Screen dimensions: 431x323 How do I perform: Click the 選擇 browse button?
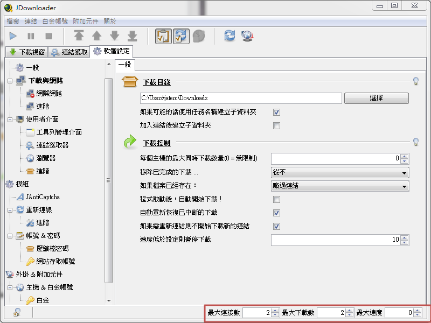[376, 98]
